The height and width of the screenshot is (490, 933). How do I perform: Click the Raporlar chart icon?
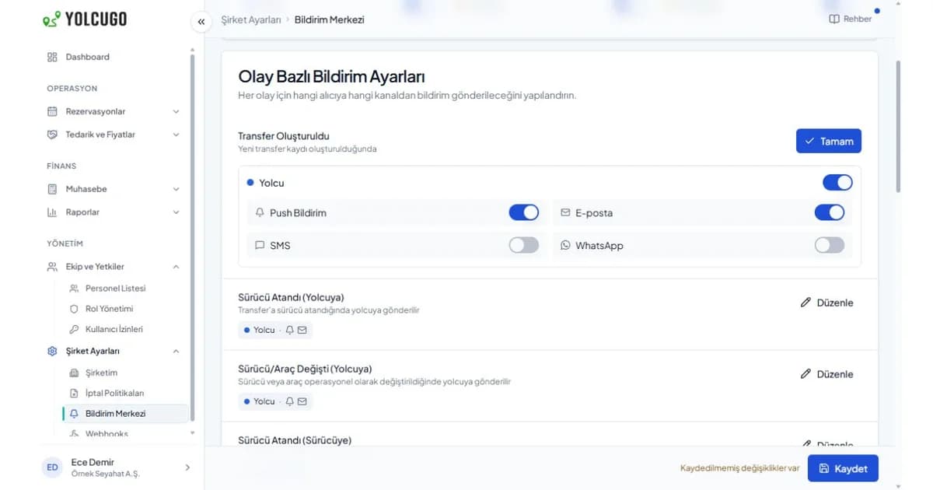(52, 212)
